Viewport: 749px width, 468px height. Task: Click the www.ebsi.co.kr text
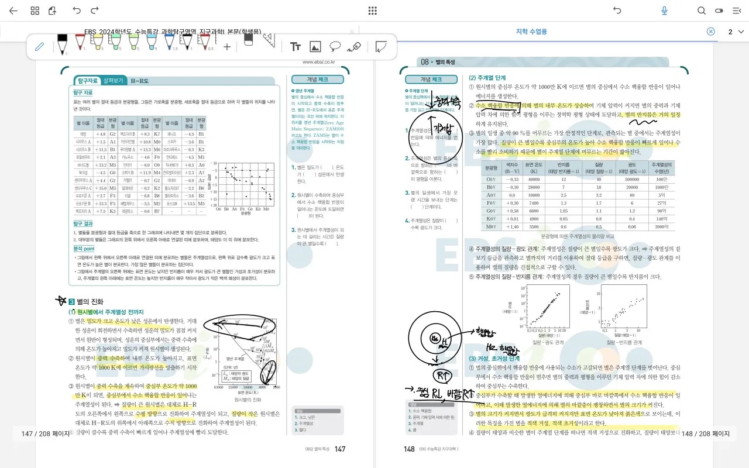pos(318,61)
